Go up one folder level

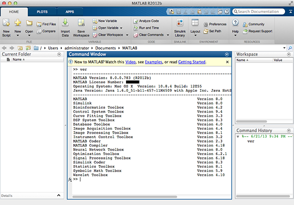tap(20, 48)
